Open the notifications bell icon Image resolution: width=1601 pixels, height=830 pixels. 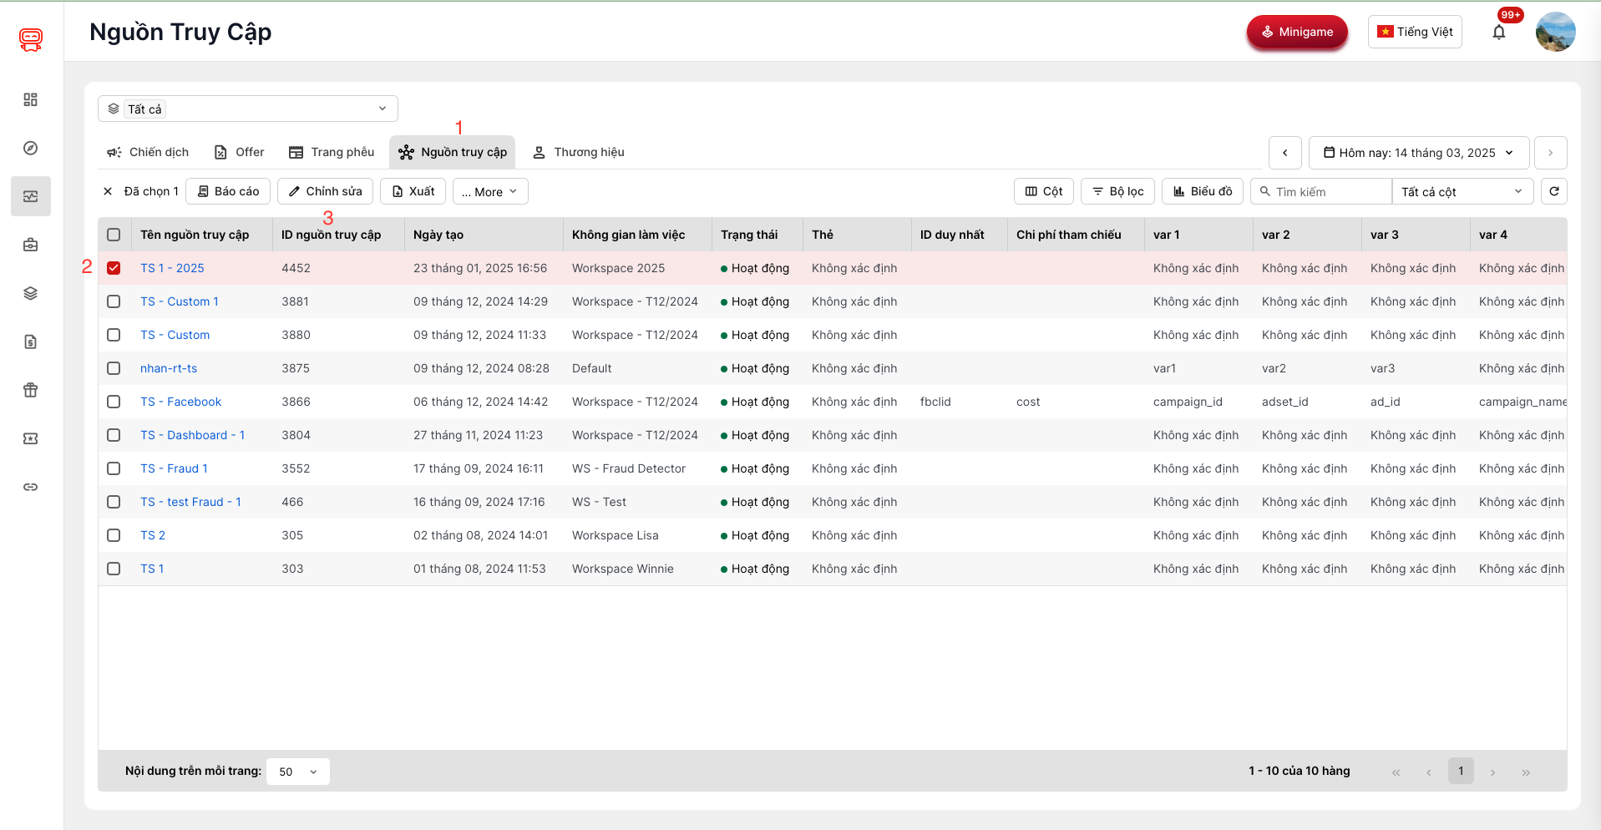point(1498,33)
